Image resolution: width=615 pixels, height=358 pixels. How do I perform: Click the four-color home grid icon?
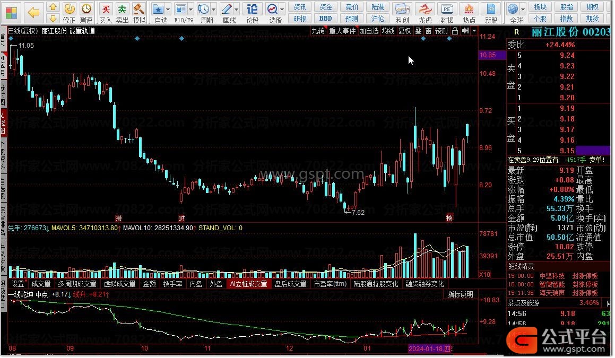(x=11, y=13)
